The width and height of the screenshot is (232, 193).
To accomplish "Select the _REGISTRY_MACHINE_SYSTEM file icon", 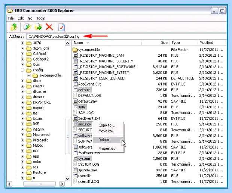I will click(x=76, y=72).
